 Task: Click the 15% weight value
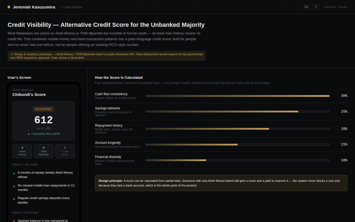click(344, 145)
